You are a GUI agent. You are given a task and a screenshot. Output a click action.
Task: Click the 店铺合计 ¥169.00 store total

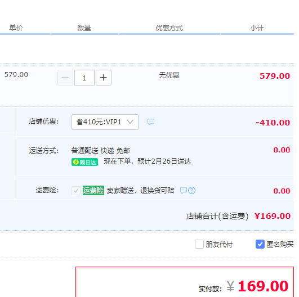click(238, 216)
